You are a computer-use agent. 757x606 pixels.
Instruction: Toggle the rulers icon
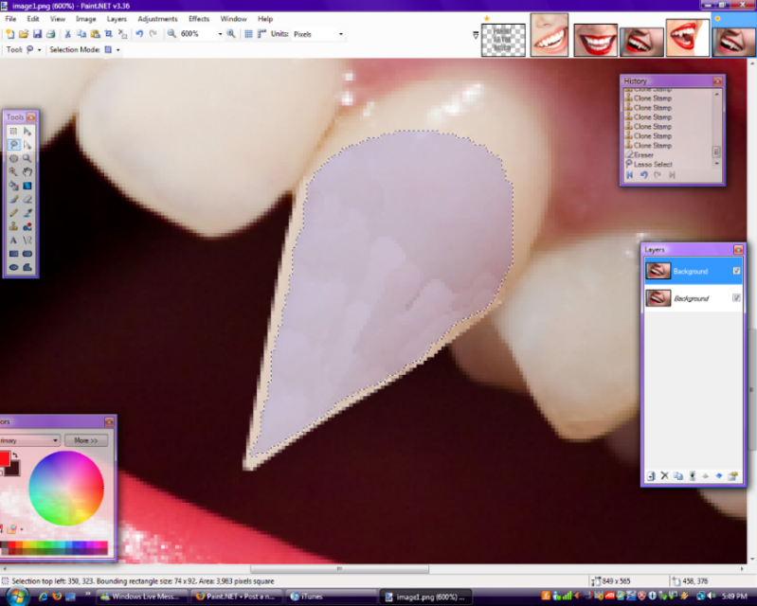tap(261, 34)
